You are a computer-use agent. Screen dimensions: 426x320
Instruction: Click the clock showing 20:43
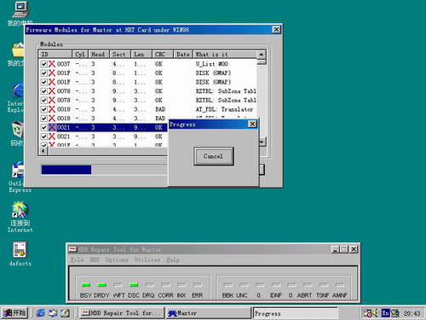[412, 313]
